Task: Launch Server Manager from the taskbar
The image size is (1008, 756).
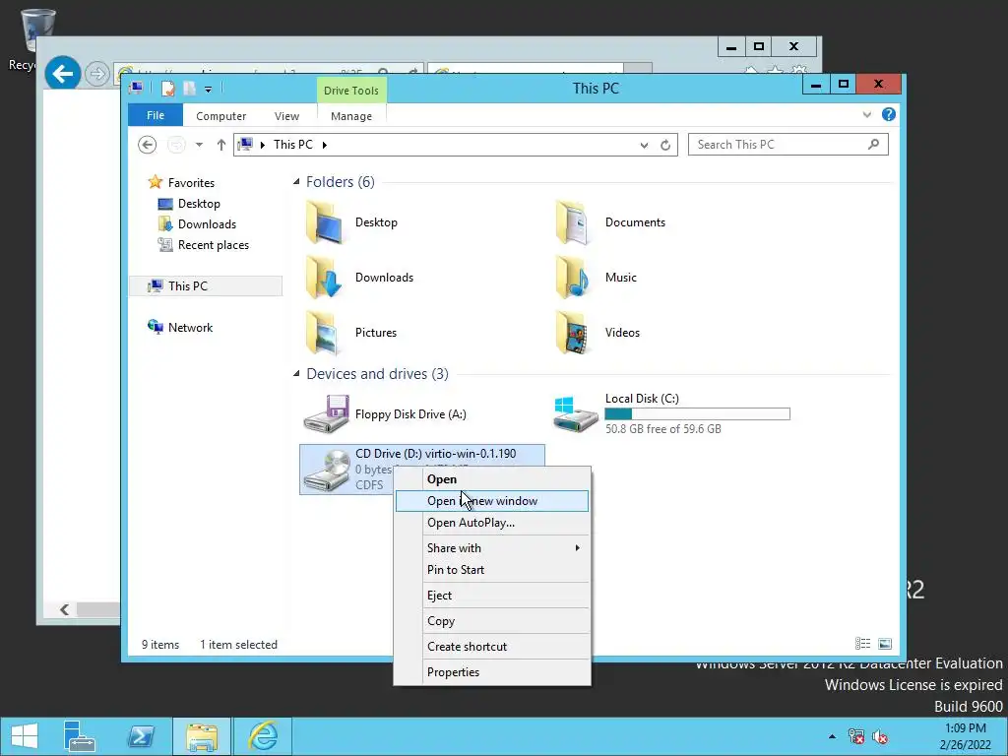Action: [x=80, y=736]
